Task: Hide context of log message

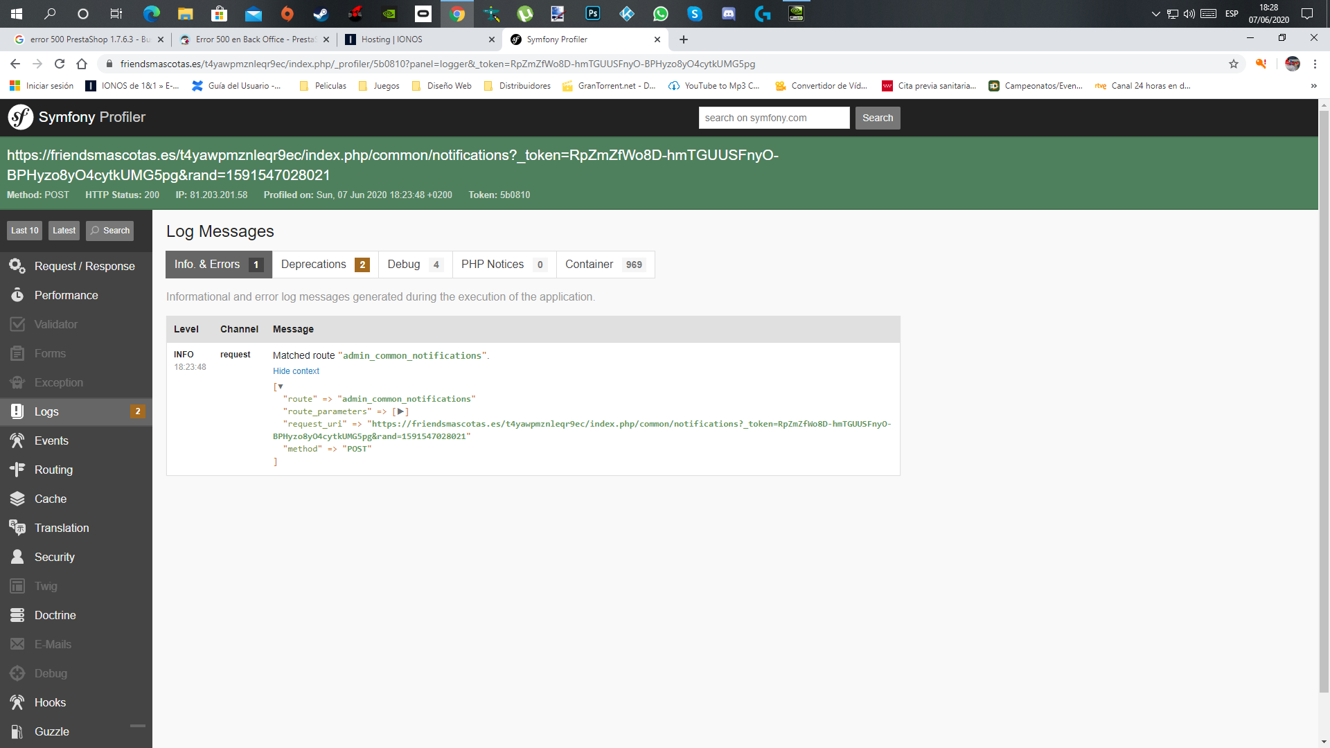Action: (x=296, y=371)
